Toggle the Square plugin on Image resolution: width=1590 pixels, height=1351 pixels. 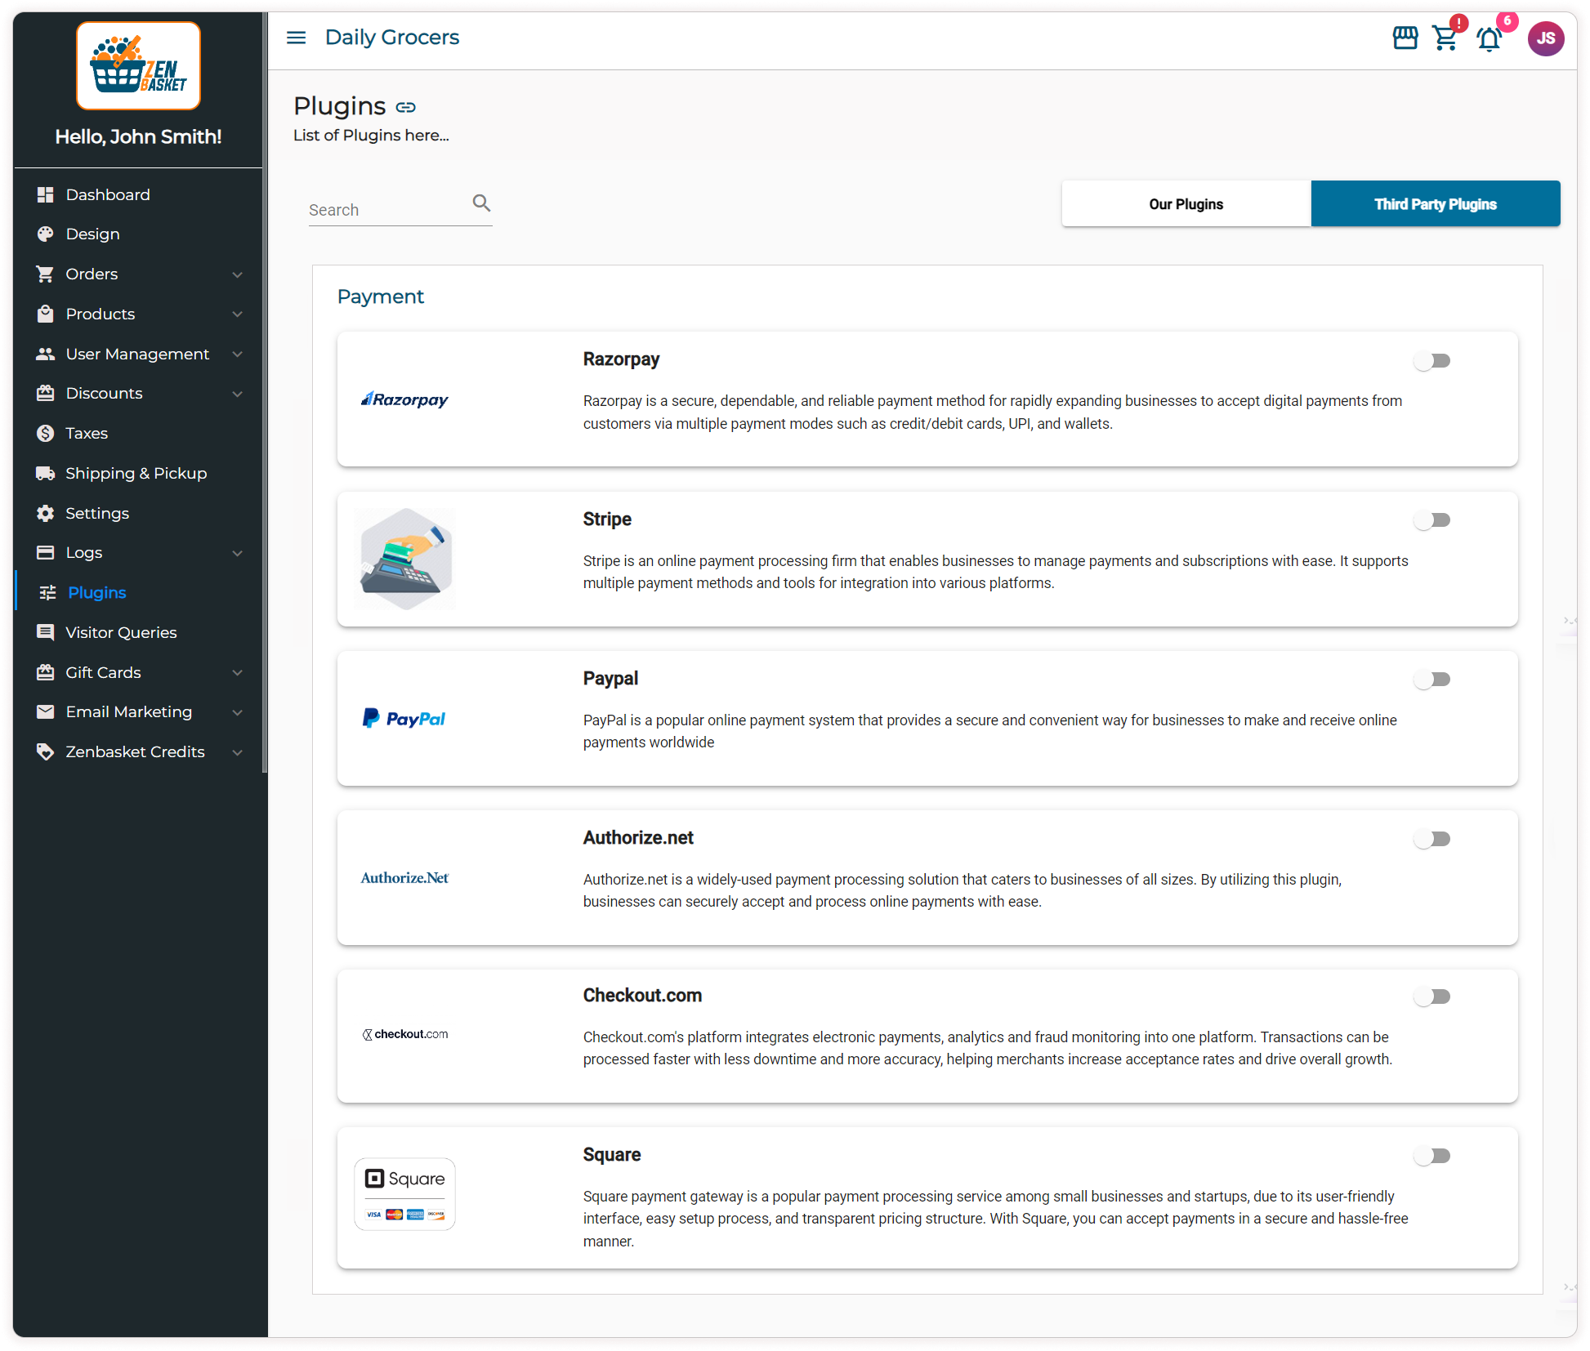click(x=1431, y=1155)
